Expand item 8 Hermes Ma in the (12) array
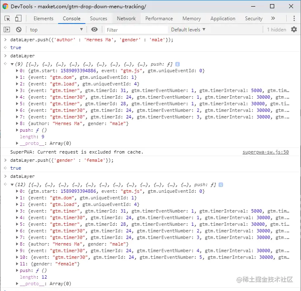 pyautogui.click(x=17, y=244)
